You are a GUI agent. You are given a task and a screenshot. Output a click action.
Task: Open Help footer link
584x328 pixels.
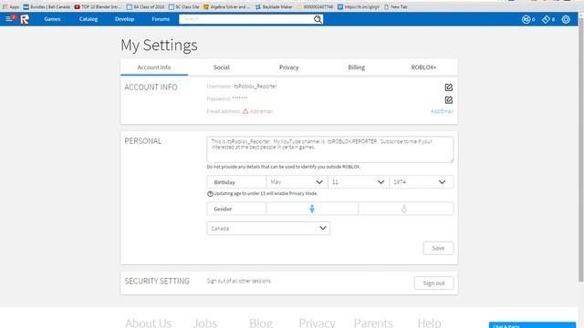pyautogui.click(x=429, y=323)
